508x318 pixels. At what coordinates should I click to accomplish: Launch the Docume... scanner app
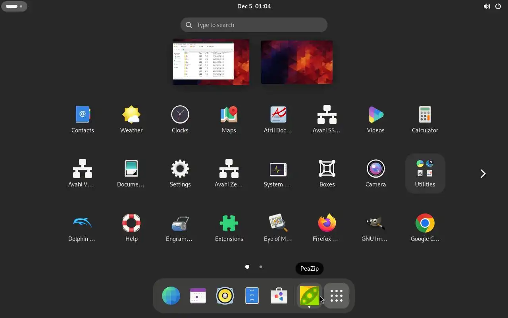131,173
